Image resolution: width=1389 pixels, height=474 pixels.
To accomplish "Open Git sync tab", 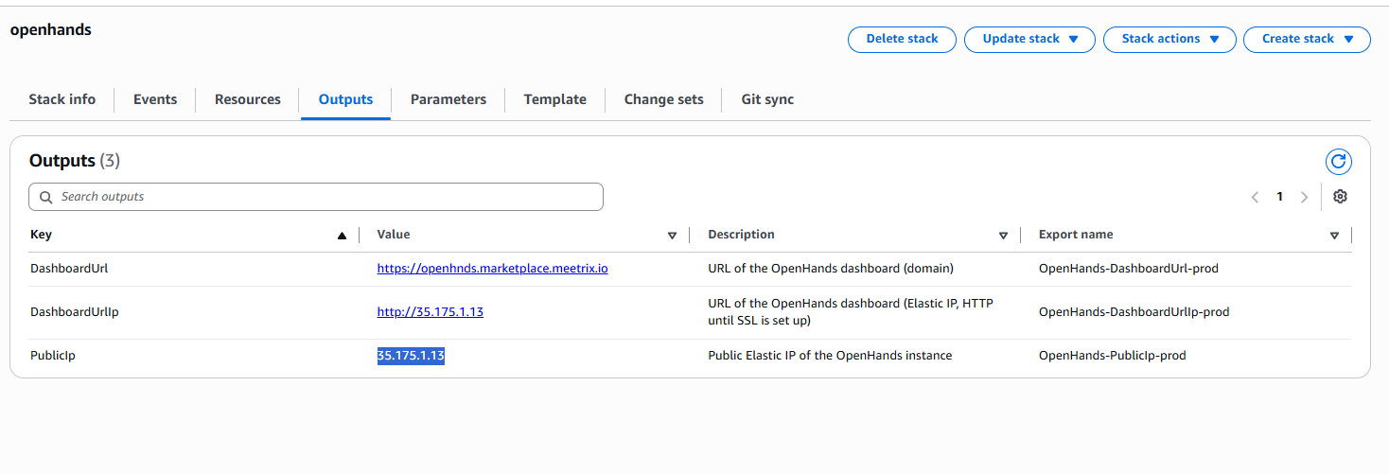I will [x=767, y=99].
